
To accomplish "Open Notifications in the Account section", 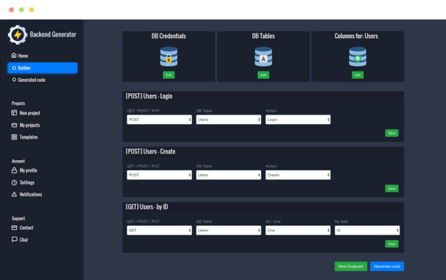I will (30, 195).
